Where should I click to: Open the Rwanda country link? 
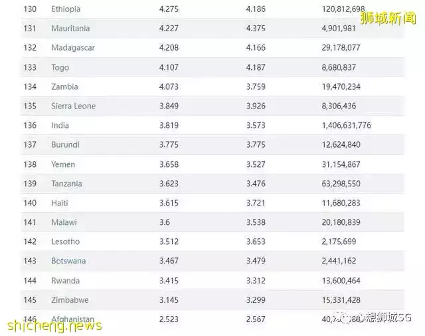click(x=65, y=281)
